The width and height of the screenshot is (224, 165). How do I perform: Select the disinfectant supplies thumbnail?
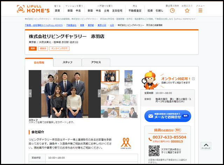point(128,100)
